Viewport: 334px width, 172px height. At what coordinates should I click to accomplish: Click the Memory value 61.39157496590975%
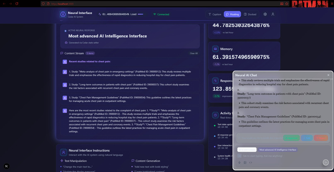tap(241, 57)
